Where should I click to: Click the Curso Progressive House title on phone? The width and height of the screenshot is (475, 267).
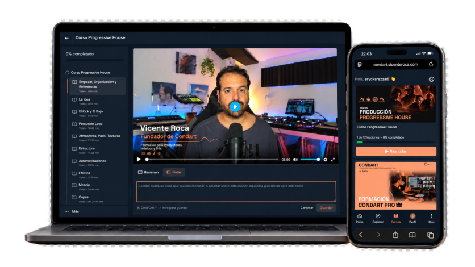[x=377, y=127]
